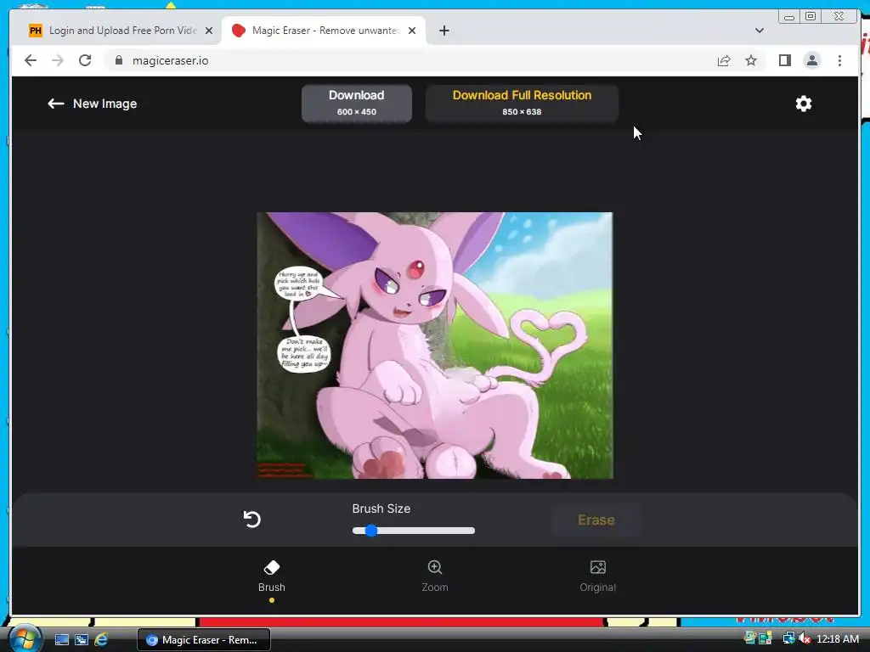Click the browser Back arrow
This screenshot has width=870, height=652.
click(31, 60)
